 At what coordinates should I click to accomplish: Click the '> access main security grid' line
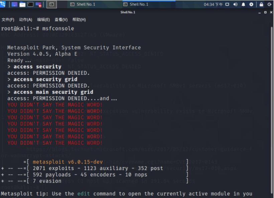point(50,92)
